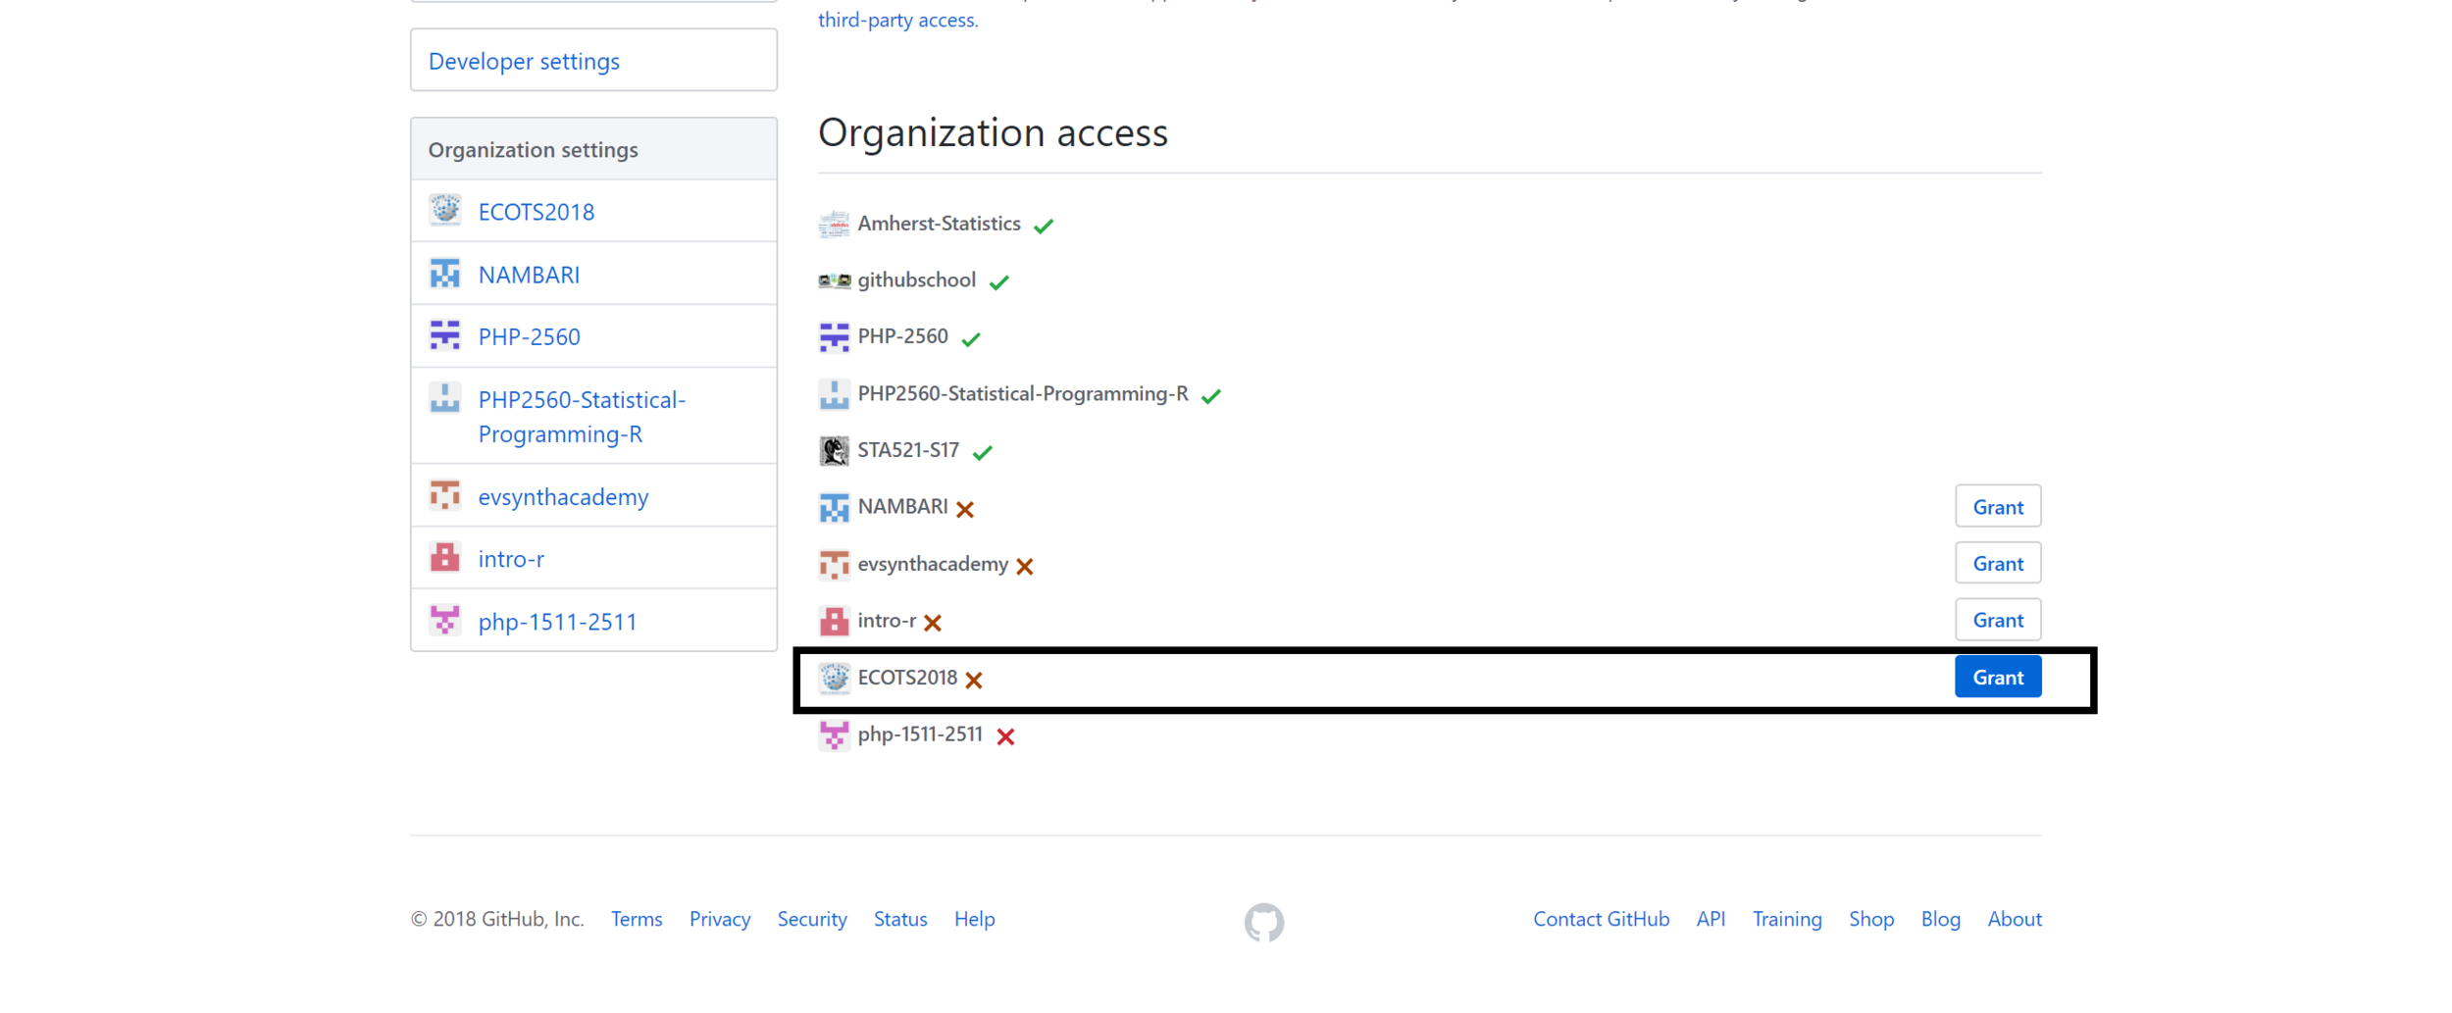Click X mark next to ECOTS2018
Viewport: 2452px width, 1013px height.
tap(973, 681)
